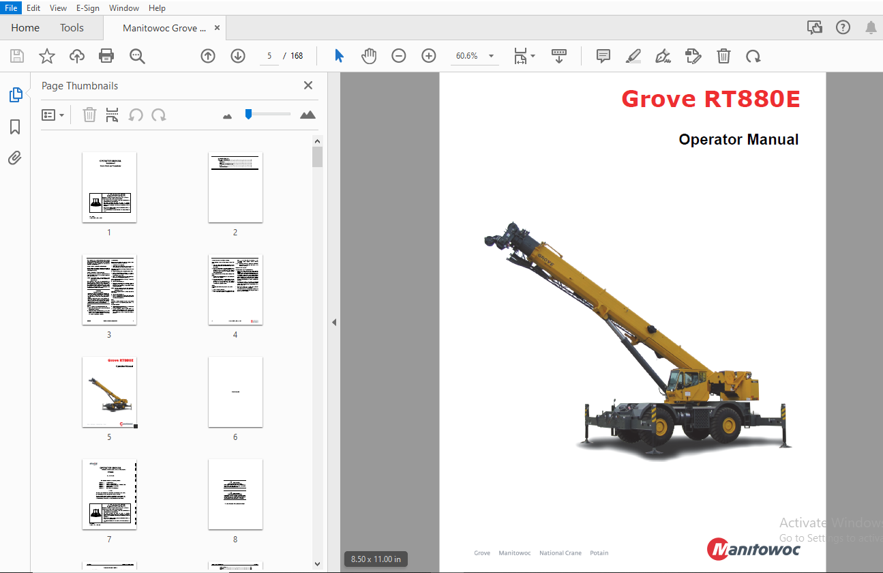This screenshot has width=883, height=573.
Task: Open the share chat icon top right
Action: point(814,28)
